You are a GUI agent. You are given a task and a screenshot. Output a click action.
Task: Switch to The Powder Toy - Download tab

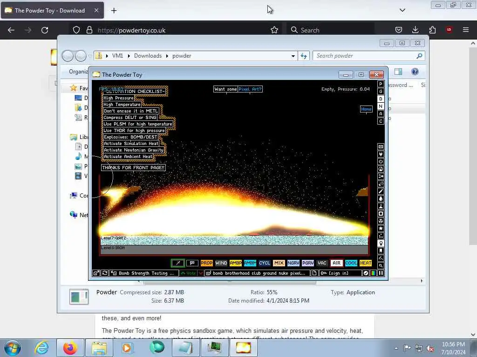(52, 10)
